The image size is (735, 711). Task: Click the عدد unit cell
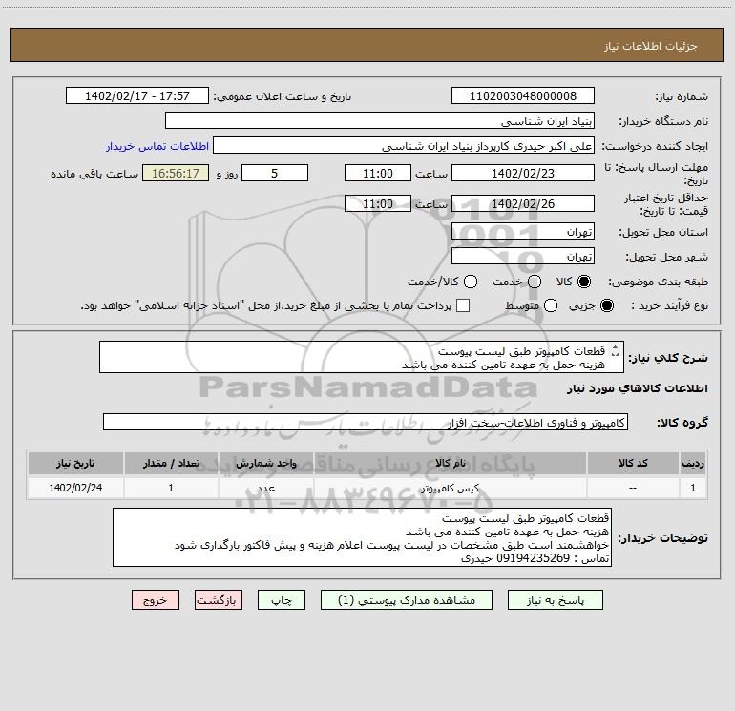[x=265, y=488]
